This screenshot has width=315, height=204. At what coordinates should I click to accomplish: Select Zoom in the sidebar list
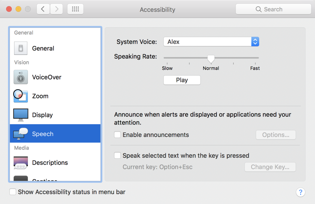pos(55,96)
